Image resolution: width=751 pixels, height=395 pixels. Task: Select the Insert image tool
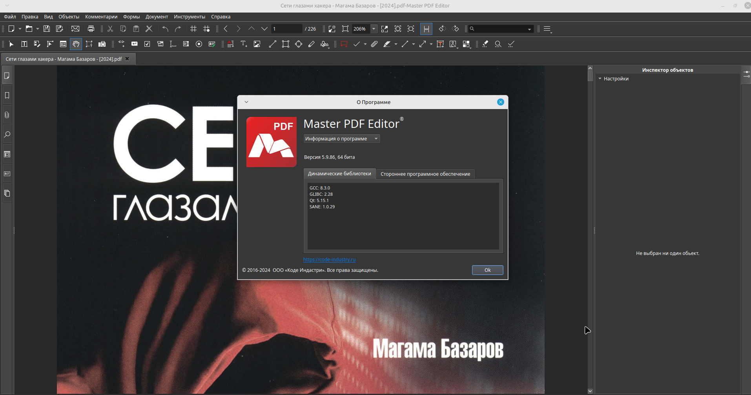tap(257, 44)
